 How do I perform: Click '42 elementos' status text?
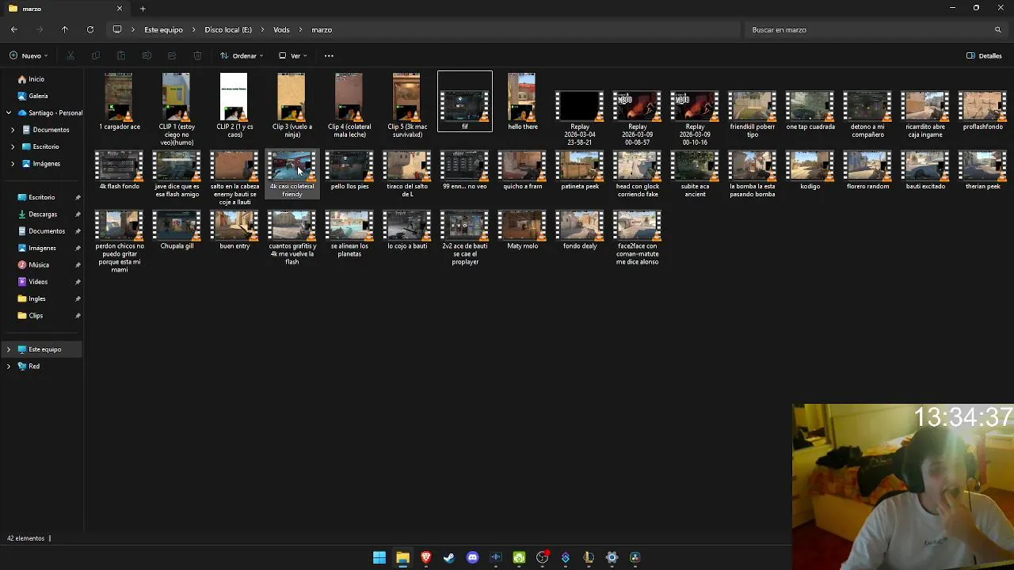(x=25, y=538)
